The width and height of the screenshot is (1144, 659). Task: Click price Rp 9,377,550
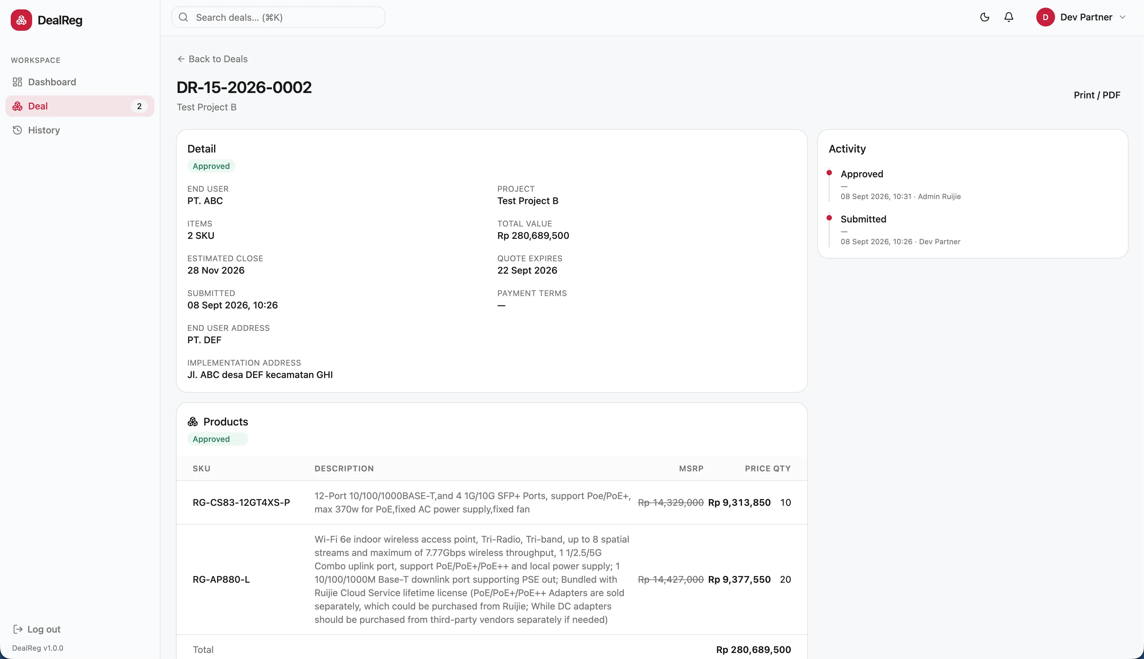tap(740, 579)
